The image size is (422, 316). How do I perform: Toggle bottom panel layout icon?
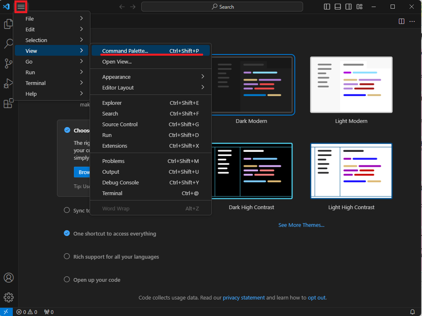(x=338, y=7)
